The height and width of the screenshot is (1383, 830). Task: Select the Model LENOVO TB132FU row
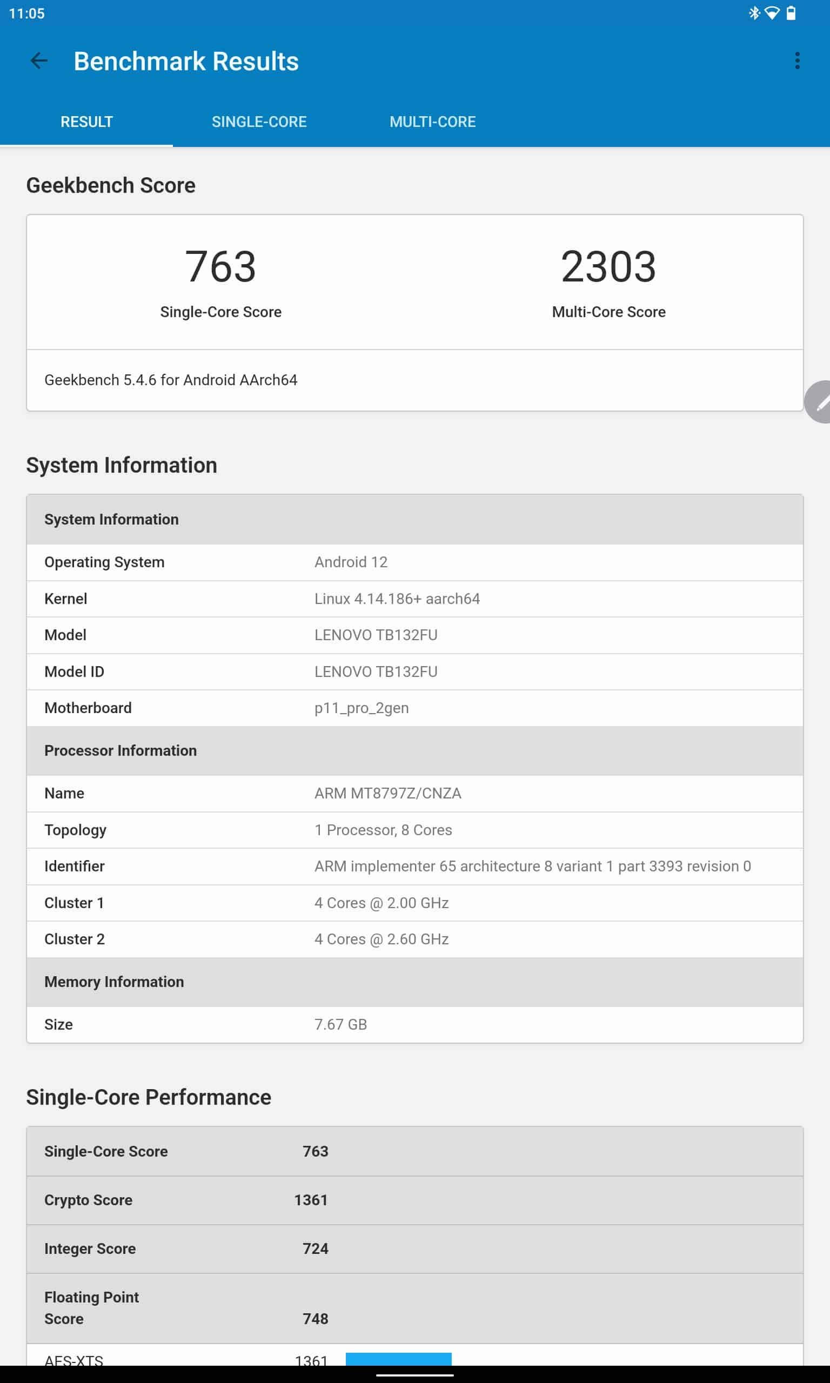coord(414,635)
